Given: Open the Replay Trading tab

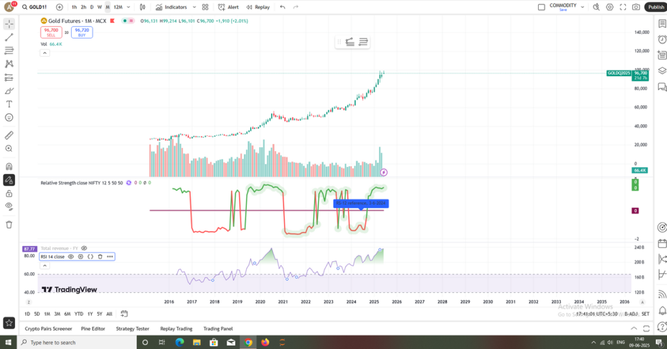Looking at the screenshot, I should 176,329.
